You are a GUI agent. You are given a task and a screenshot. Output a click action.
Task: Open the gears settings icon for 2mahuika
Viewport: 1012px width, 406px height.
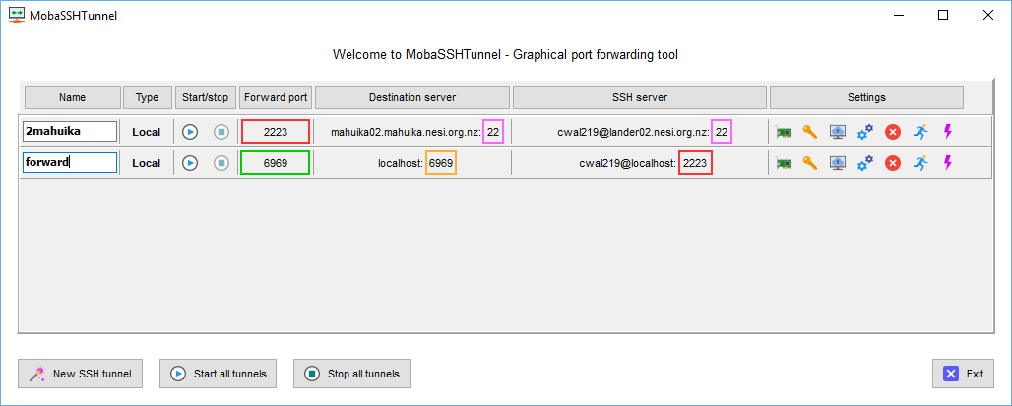click(865, 132)
